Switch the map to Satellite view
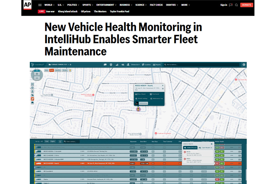 pyautogui.click(x=58, y=70)
